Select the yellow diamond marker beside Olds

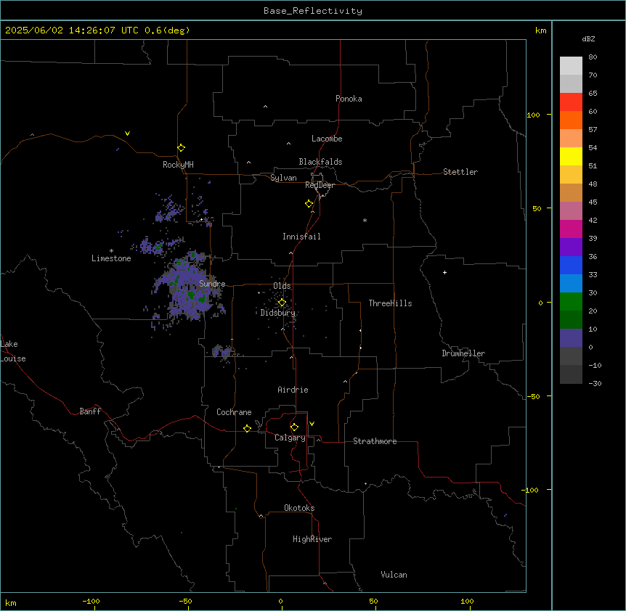click(282, 303)
